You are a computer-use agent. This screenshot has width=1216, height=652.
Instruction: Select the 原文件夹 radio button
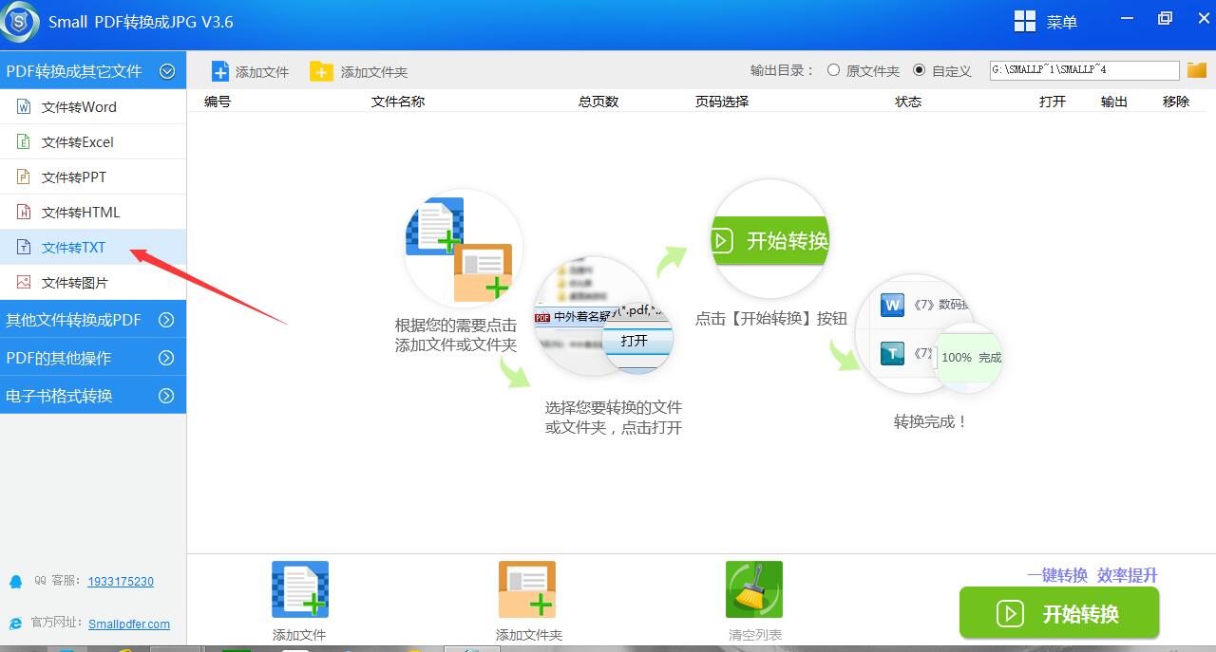coord(834,70)
